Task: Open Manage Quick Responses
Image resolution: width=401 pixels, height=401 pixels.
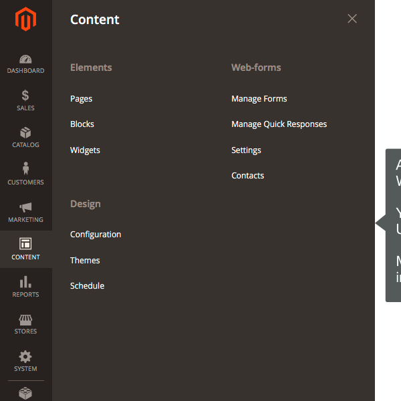Action: [279, 124]
